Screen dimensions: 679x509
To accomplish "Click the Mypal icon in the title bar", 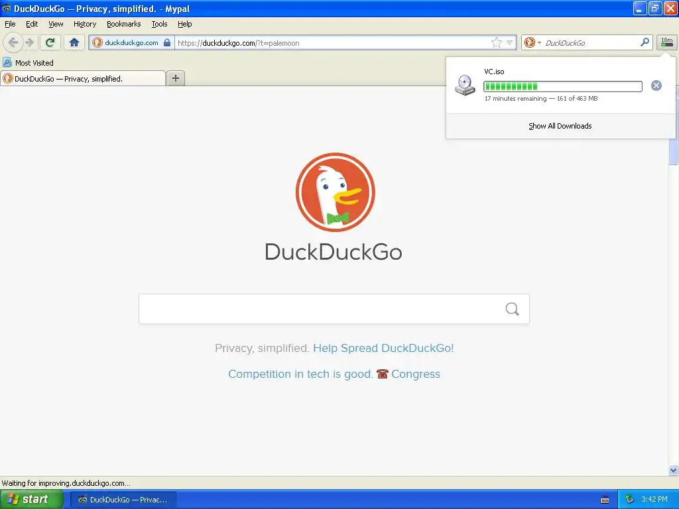I will point(7,8).
